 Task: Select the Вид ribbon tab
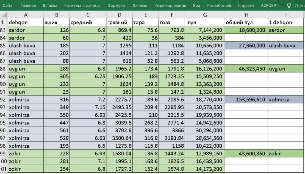(x=196, y=5)
